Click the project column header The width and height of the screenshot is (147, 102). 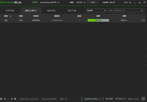coord(21,16)
